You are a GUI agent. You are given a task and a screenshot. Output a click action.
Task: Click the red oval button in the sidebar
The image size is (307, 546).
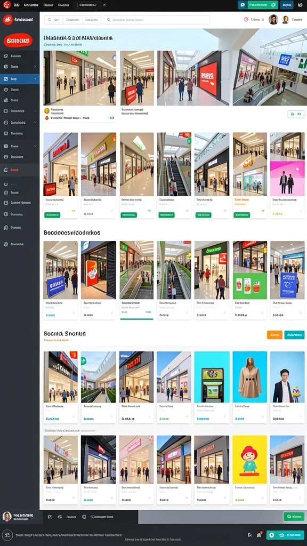18,41
